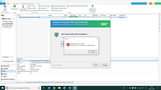Switch to Cronologia delle attività tab
This screenshot has height=90, width=161.
click(58, 82)
